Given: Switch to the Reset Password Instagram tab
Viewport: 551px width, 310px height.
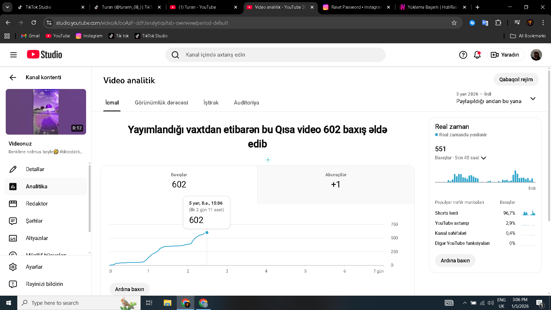Looking at the screenshot, I should (356, 7).
